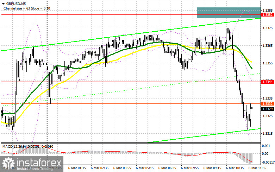Click the orange 1.3332 price label
This screenshot has height=172, width=275.
[x=267, y=104]
